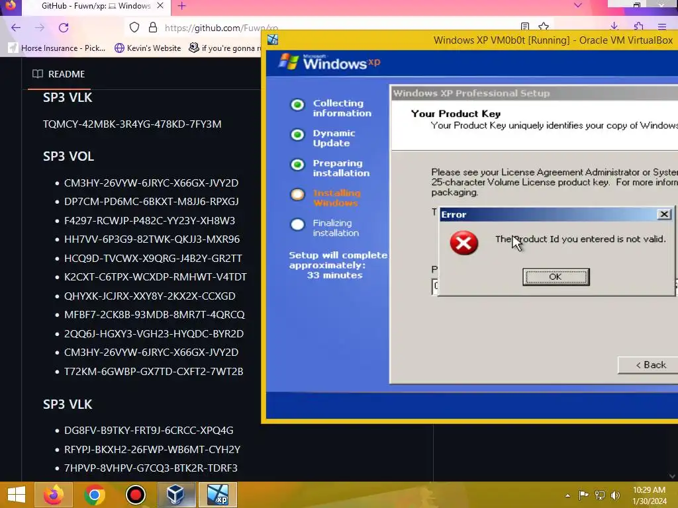Click the Collecting information step indicator

pyautogui.click(x=297, y=105)
